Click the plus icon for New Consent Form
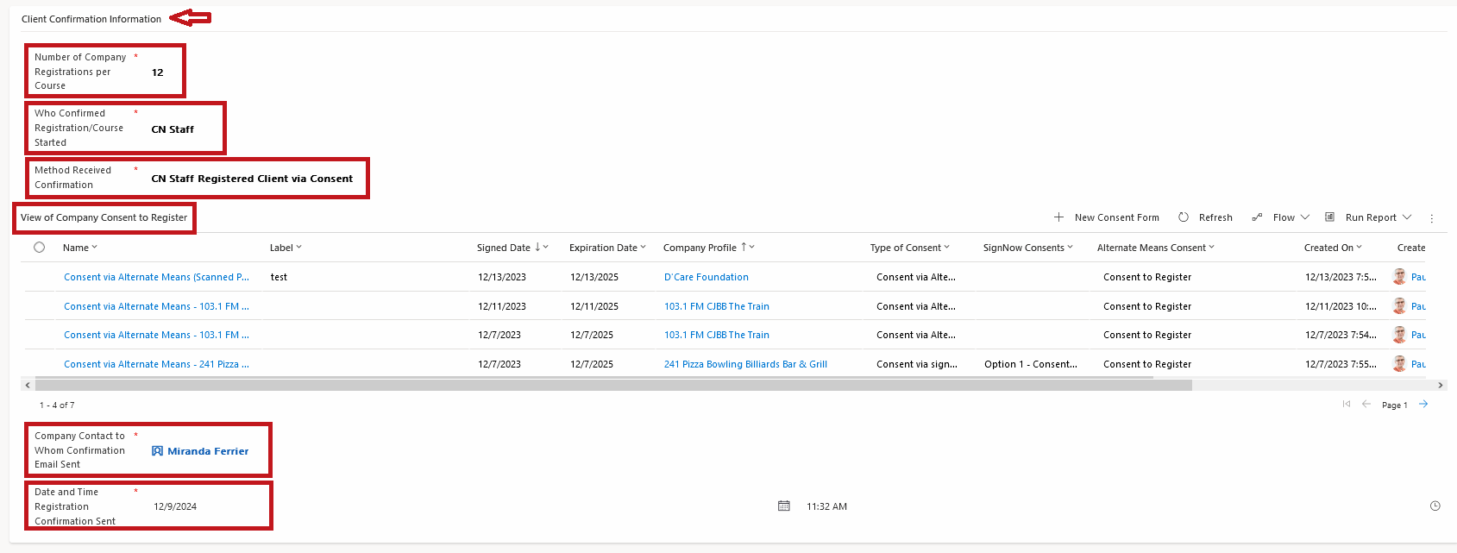Screen dimensions: 1457x553 pyautogui.click(x=1058, y=217)
